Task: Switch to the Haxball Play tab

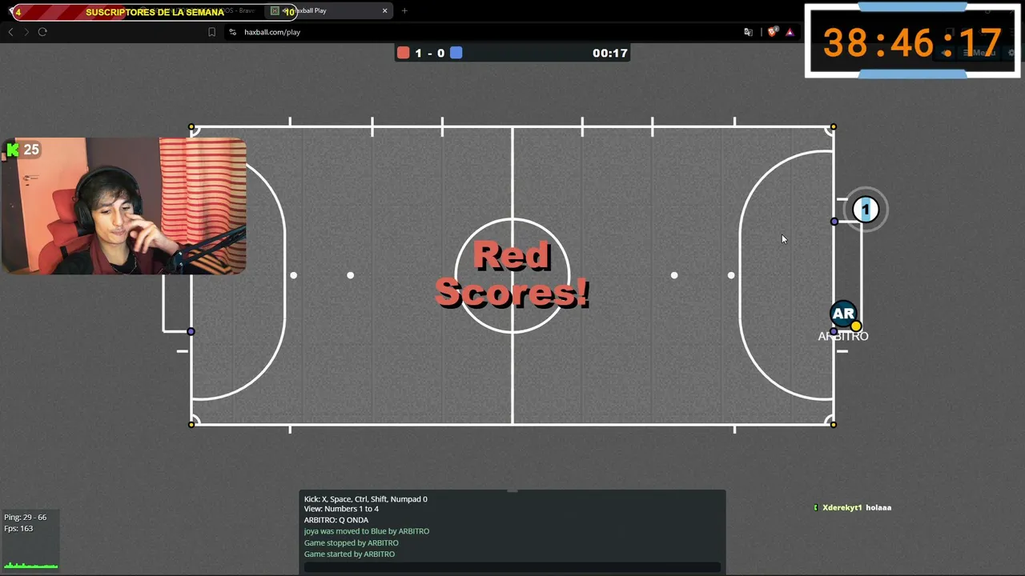Action: tap(328, 10)
